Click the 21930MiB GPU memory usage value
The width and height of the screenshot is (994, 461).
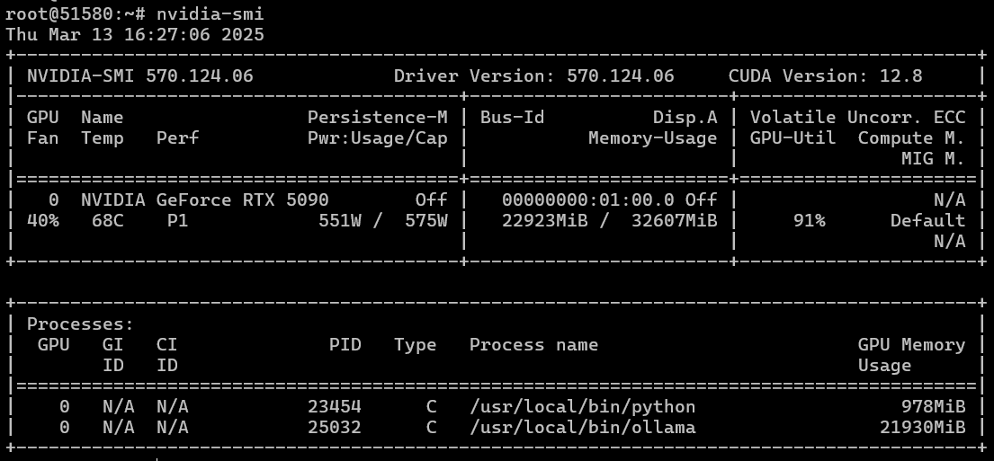point(922,428)
